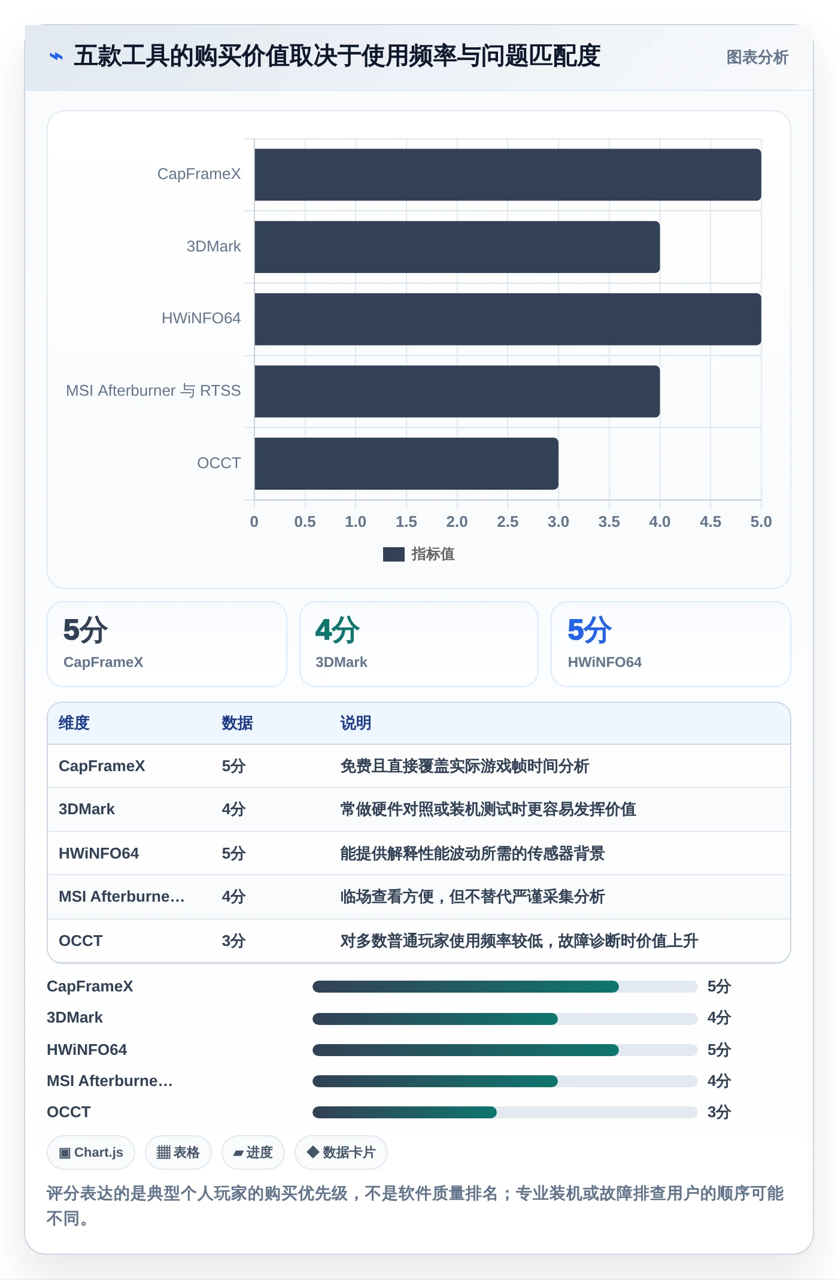Image resolution: width=838 pixels, height=1280 pixels.
Task: Click the HWiNFO64 bar in the chart
Action: coord(508,319)
